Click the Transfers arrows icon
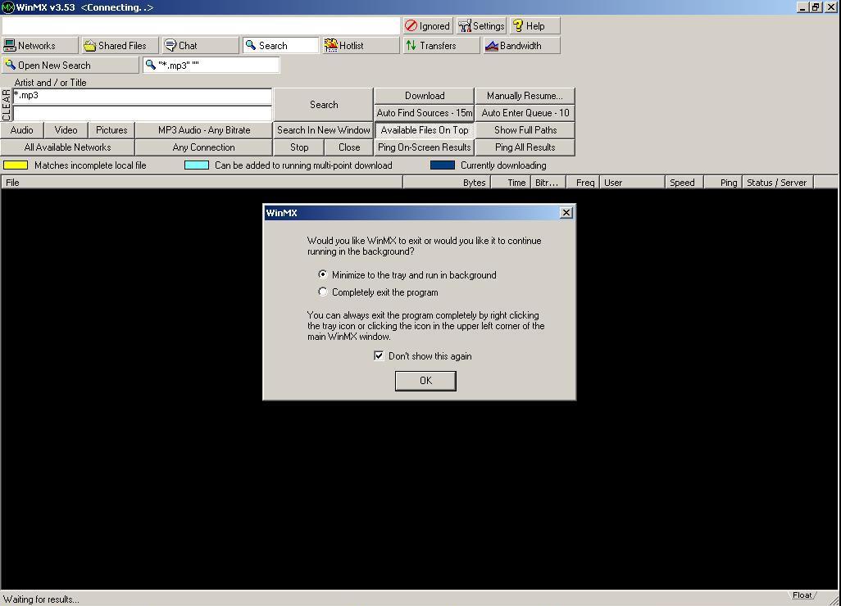The width and height of the screenshot is (841, 606). [x=411, y=46]
